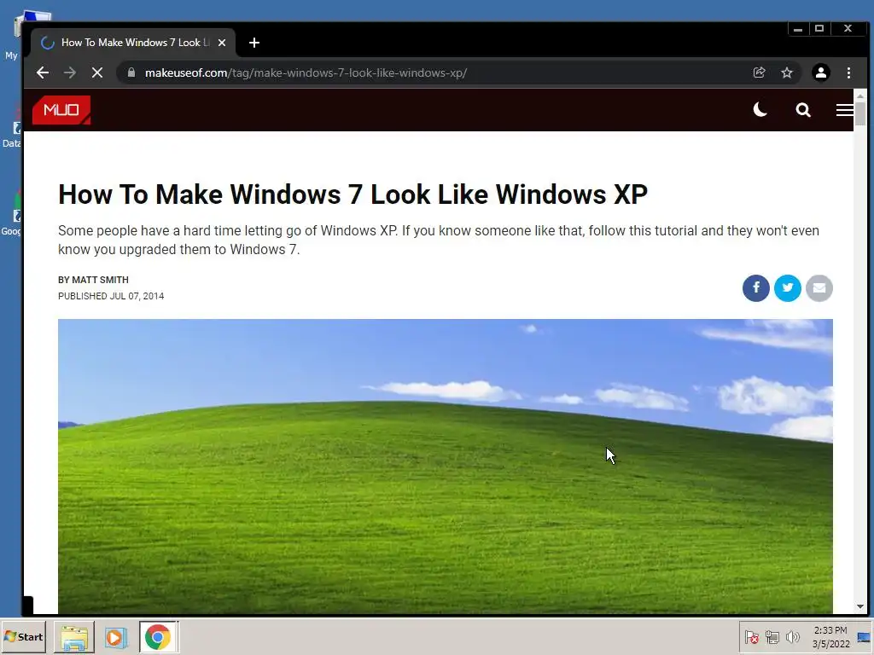Bookmark this page with the star icon
Image resolution: width=874 pixels, height=655 pixels.
point(786,72)
